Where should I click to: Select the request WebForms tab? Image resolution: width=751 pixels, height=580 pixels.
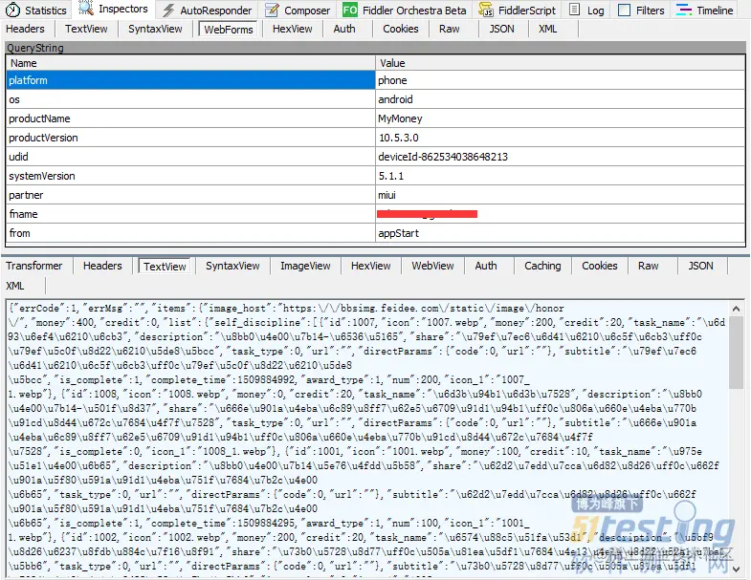229,30
